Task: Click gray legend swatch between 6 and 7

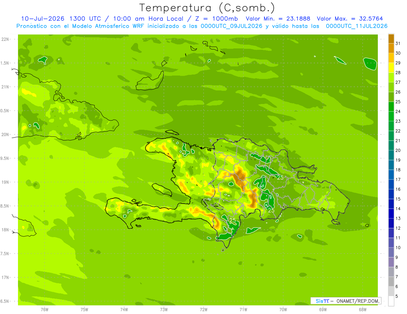Action: pyautogui.click(x=391, y=281)
